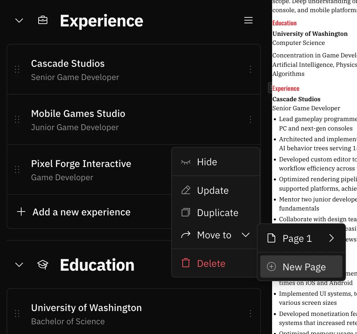Click Add a new experience

pos(81,212)
